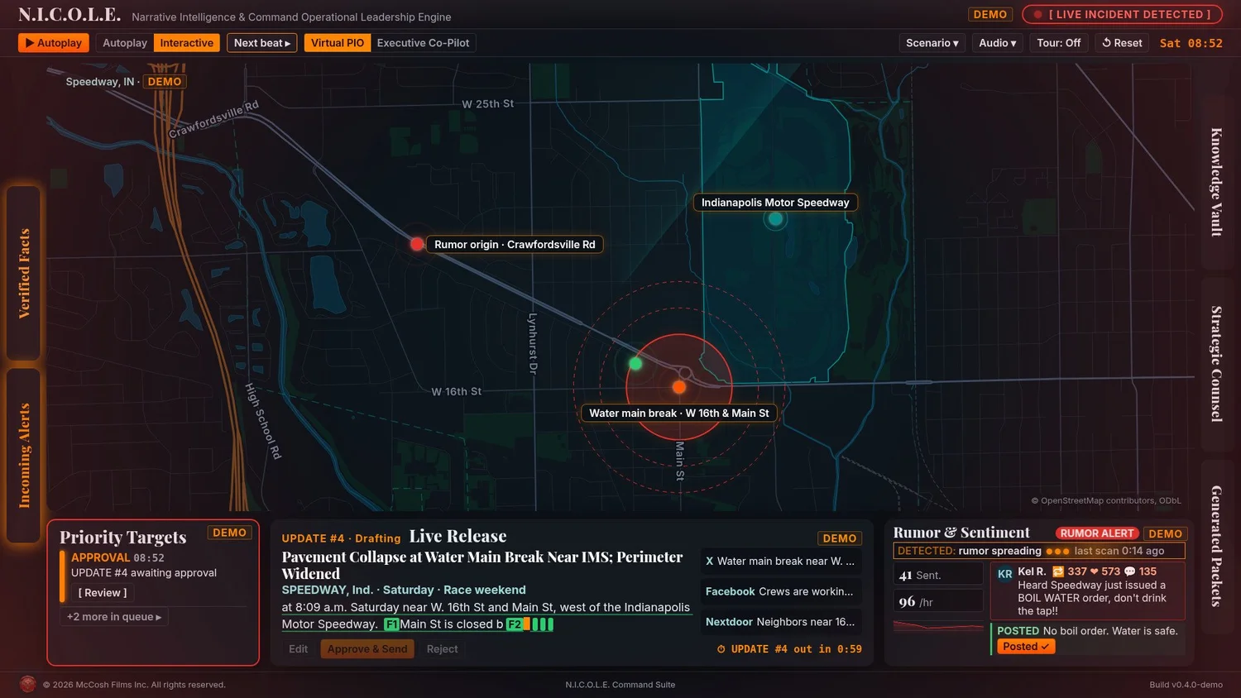Image resolution: width=1241 pixels, height=698 pixels.
Task: Open the Nextdoor channel preview row
Action: [780, 622]
